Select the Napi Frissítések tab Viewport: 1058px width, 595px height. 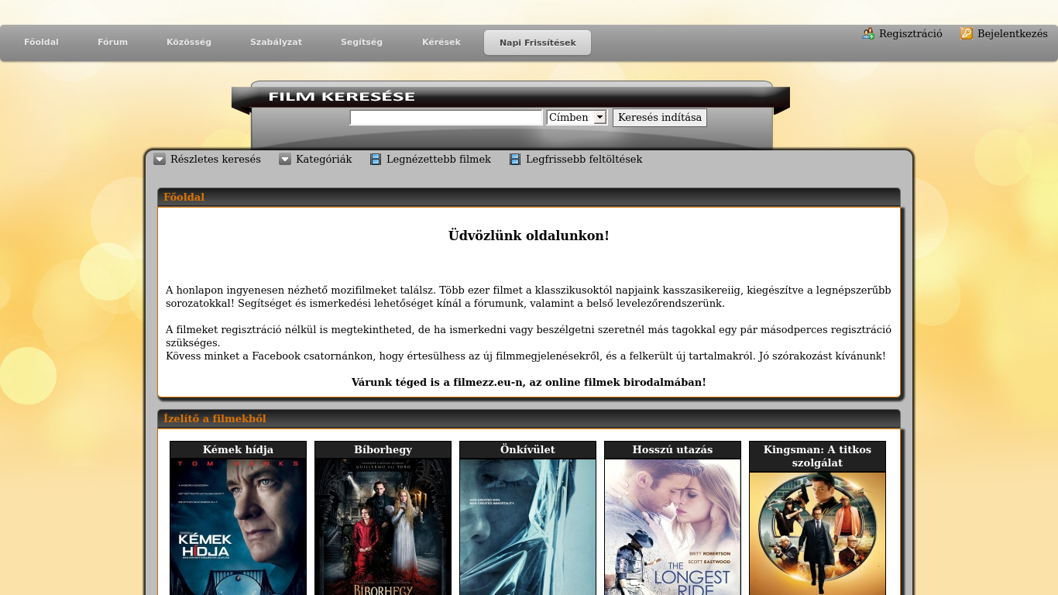(537, 42)
